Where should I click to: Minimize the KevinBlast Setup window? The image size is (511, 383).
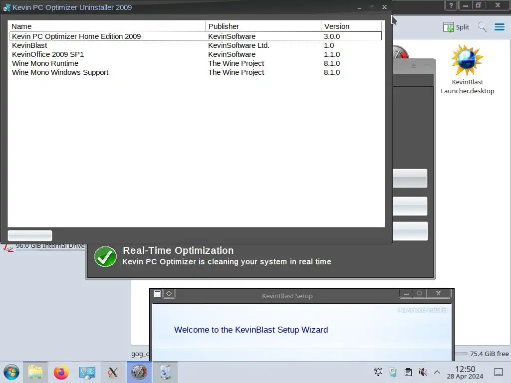406,294
